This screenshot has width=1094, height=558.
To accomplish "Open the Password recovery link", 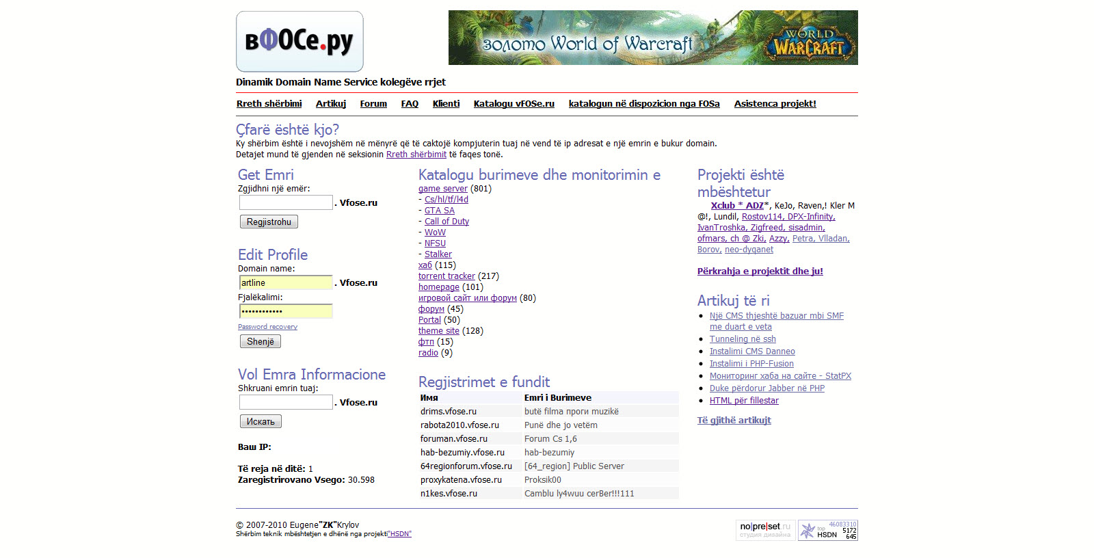I will coord(267,327).
